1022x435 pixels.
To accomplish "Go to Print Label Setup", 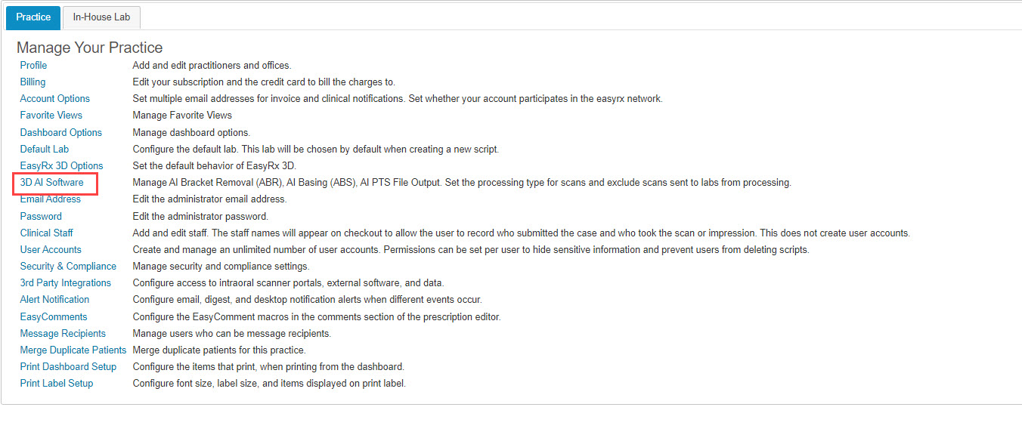I will click(x=57, y=383).
